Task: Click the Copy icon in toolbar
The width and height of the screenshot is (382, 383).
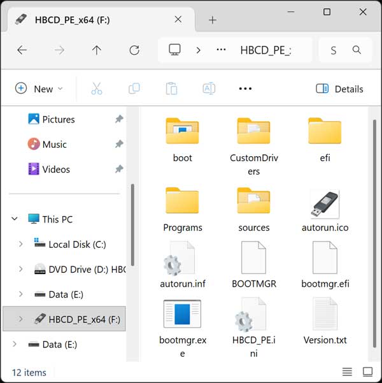Action: coord(134,89)
